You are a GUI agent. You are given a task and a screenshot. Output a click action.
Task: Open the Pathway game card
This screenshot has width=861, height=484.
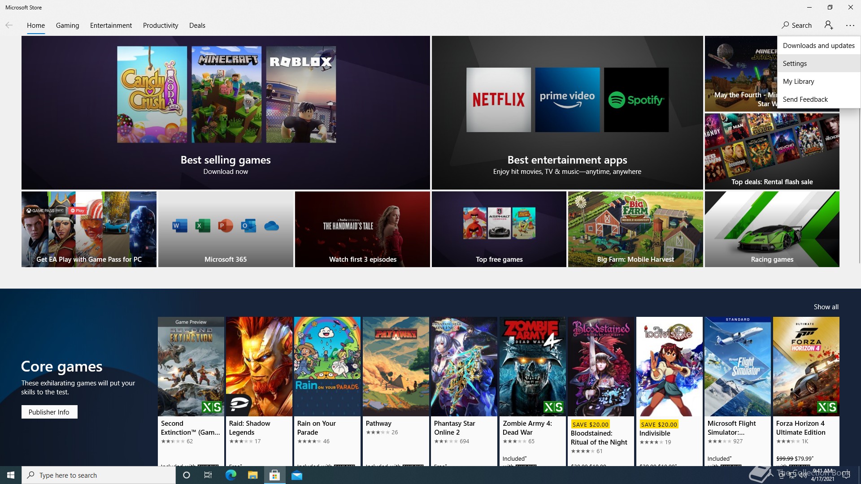coord(396,391)
